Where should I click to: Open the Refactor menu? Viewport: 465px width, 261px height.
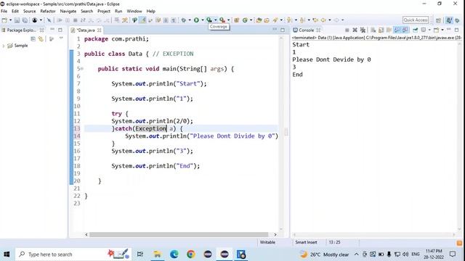coord(48,12)
